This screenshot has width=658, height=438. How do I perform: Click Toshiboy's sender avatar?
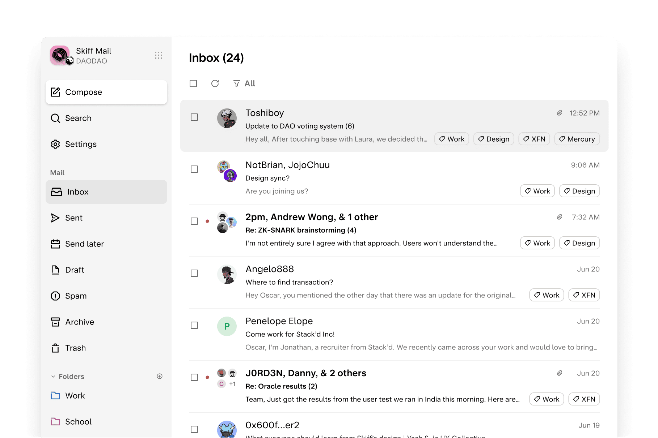(x=227, y=118)
